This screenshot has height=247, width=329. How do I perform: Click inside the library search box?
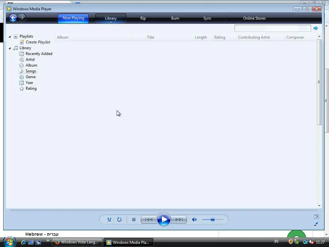click(x=272, y=28)
